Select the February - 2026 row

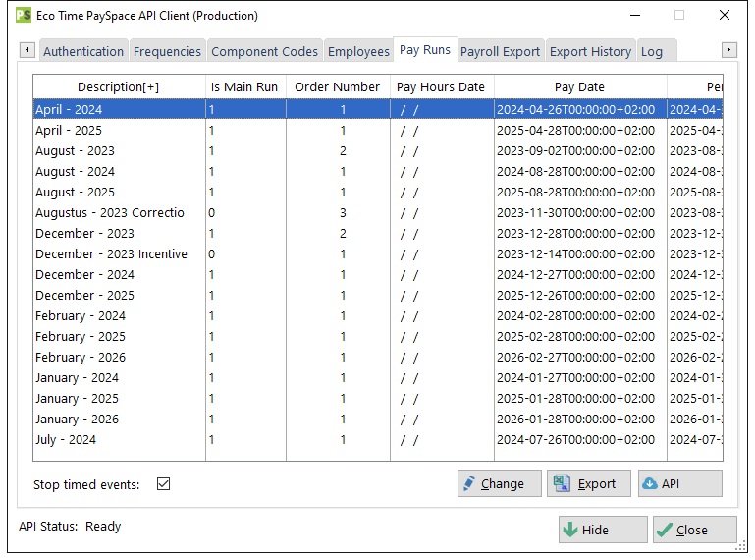coord(378,357)
